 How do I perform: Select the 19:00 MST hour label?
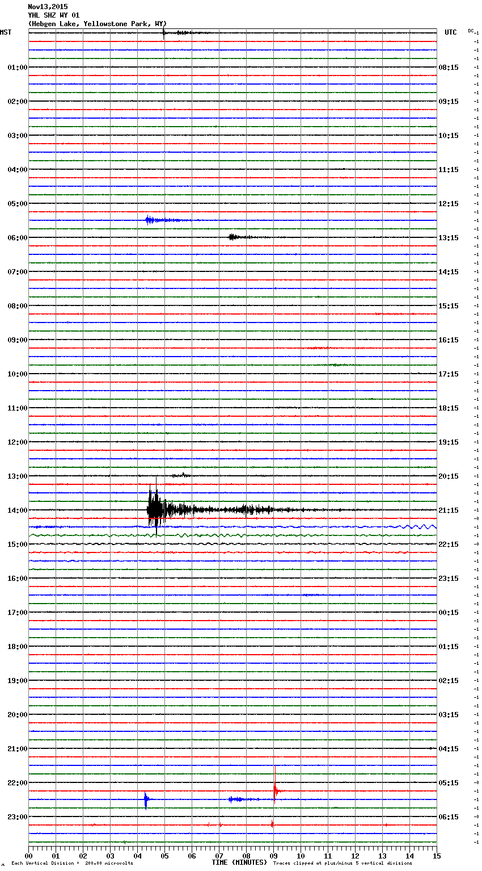click(18, 681)
